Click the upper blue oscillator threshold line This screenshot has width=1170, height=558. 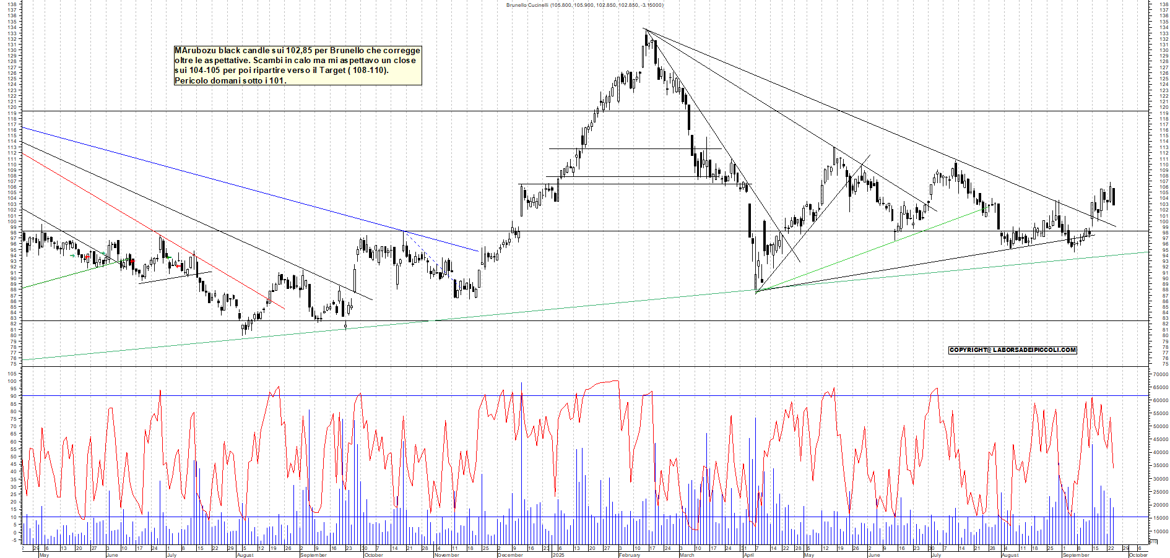click(x=585, y=396)
